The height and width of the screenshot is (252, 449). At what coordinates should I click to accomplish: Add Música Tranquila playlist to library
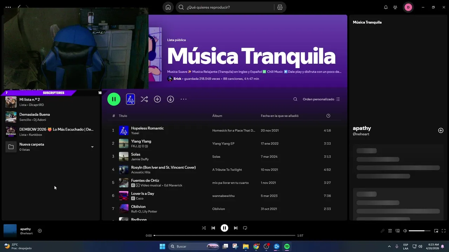pyautogui.click(x=158, y=99)
